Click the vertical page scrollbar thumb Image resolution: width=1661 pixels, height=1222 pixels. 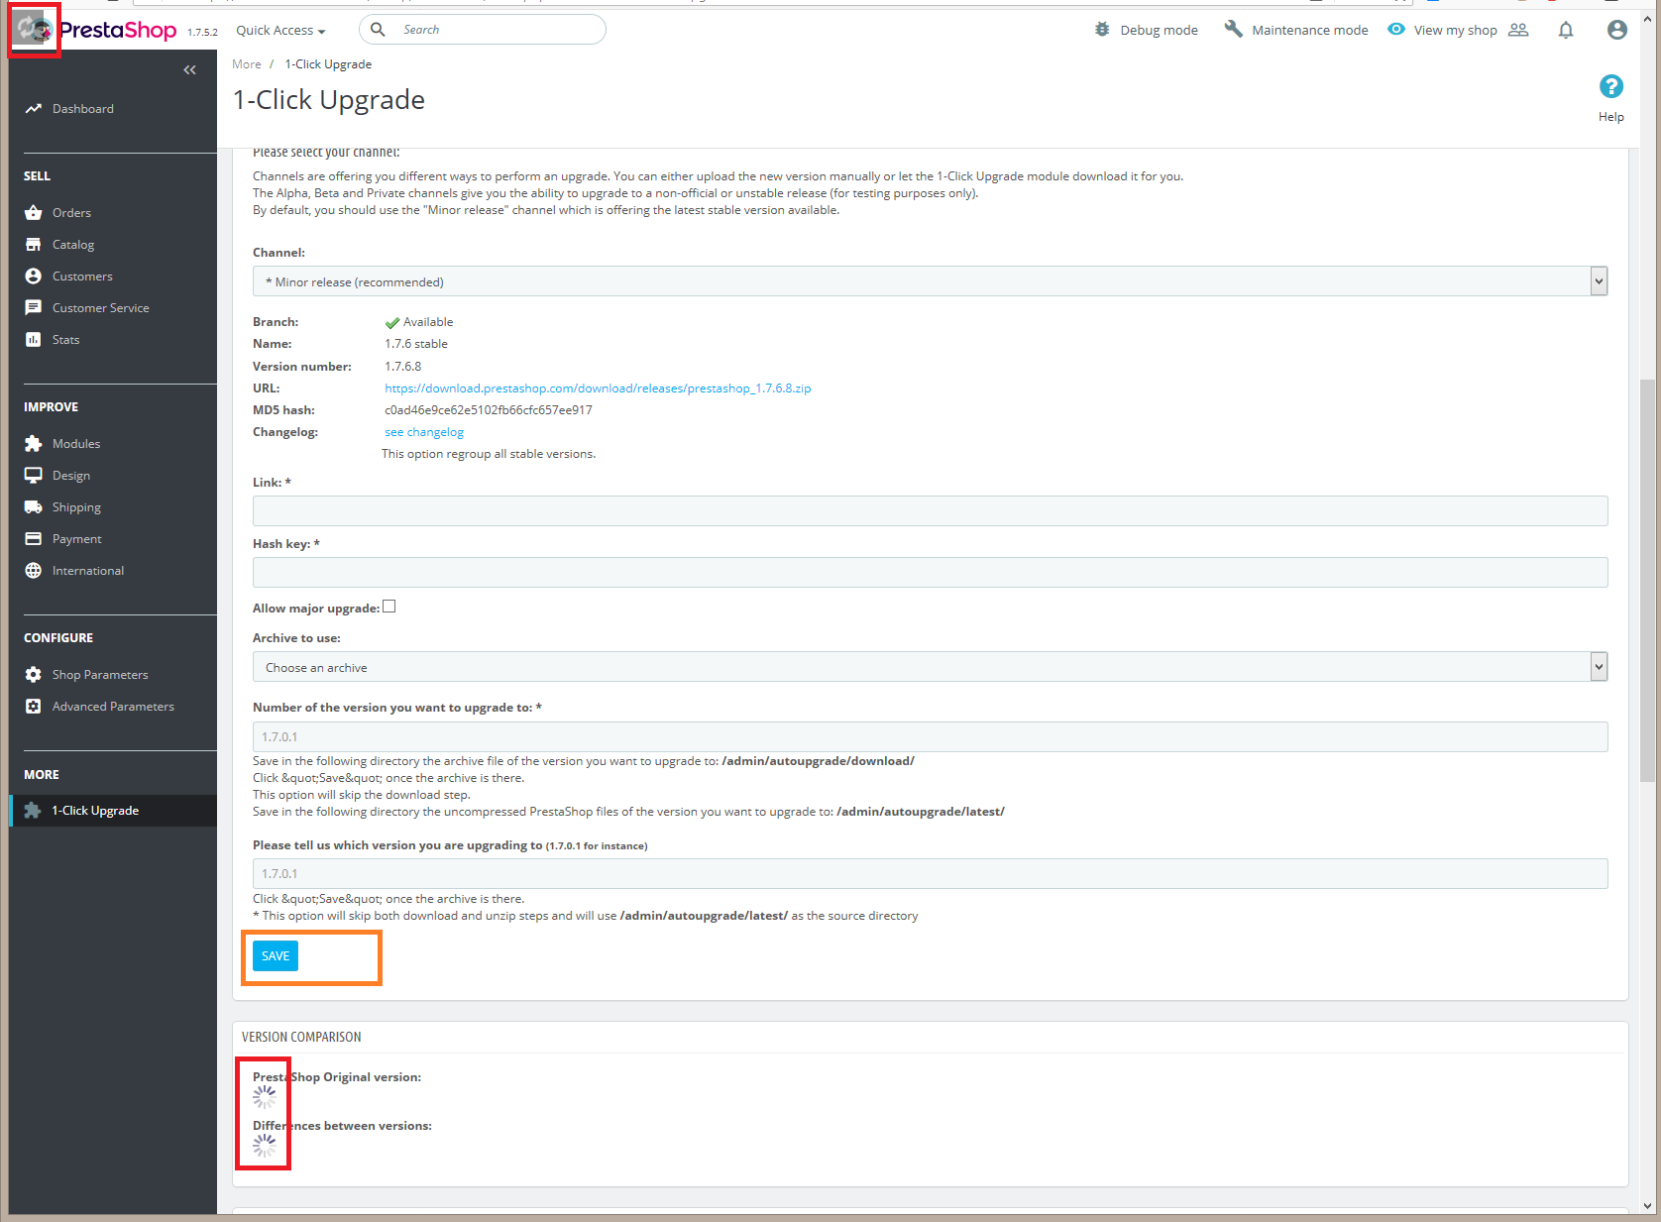coord(1647,580)
